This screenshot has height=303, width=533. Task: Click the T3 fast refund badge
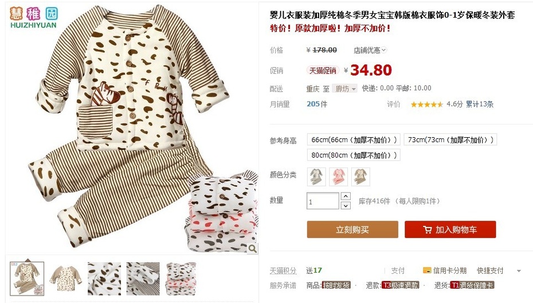[401, 285]
